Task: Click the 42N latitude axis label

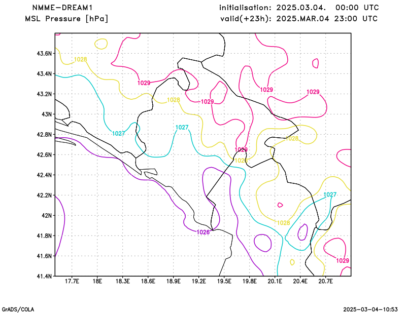Action: tap(47, 216)
